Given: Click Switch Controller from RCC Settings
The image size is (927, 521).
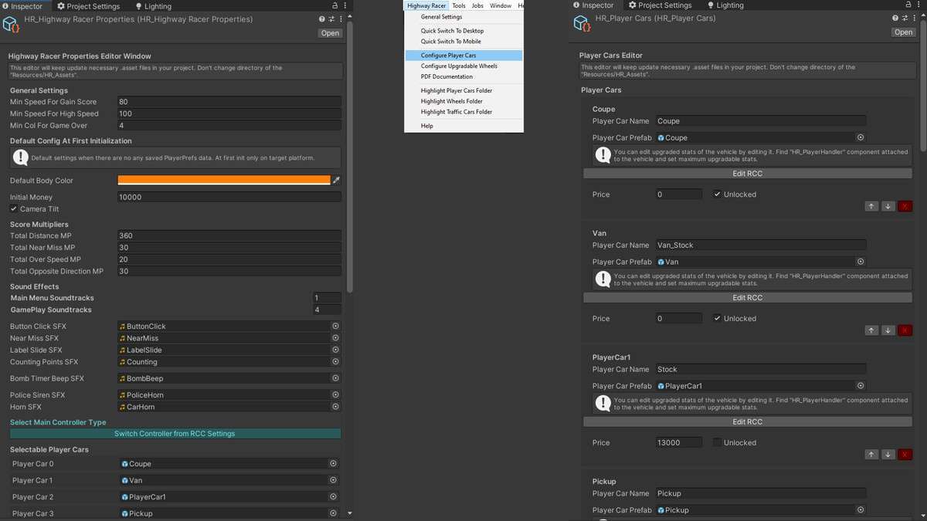Looking at the screenshot, I should point(175,434).
